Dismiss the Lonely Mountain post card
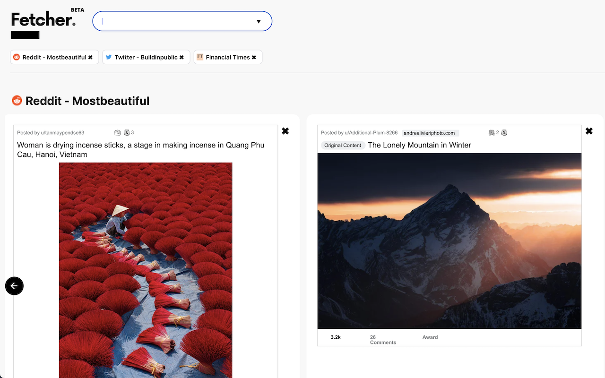This screenshot has width=605, height=378. 589,131
